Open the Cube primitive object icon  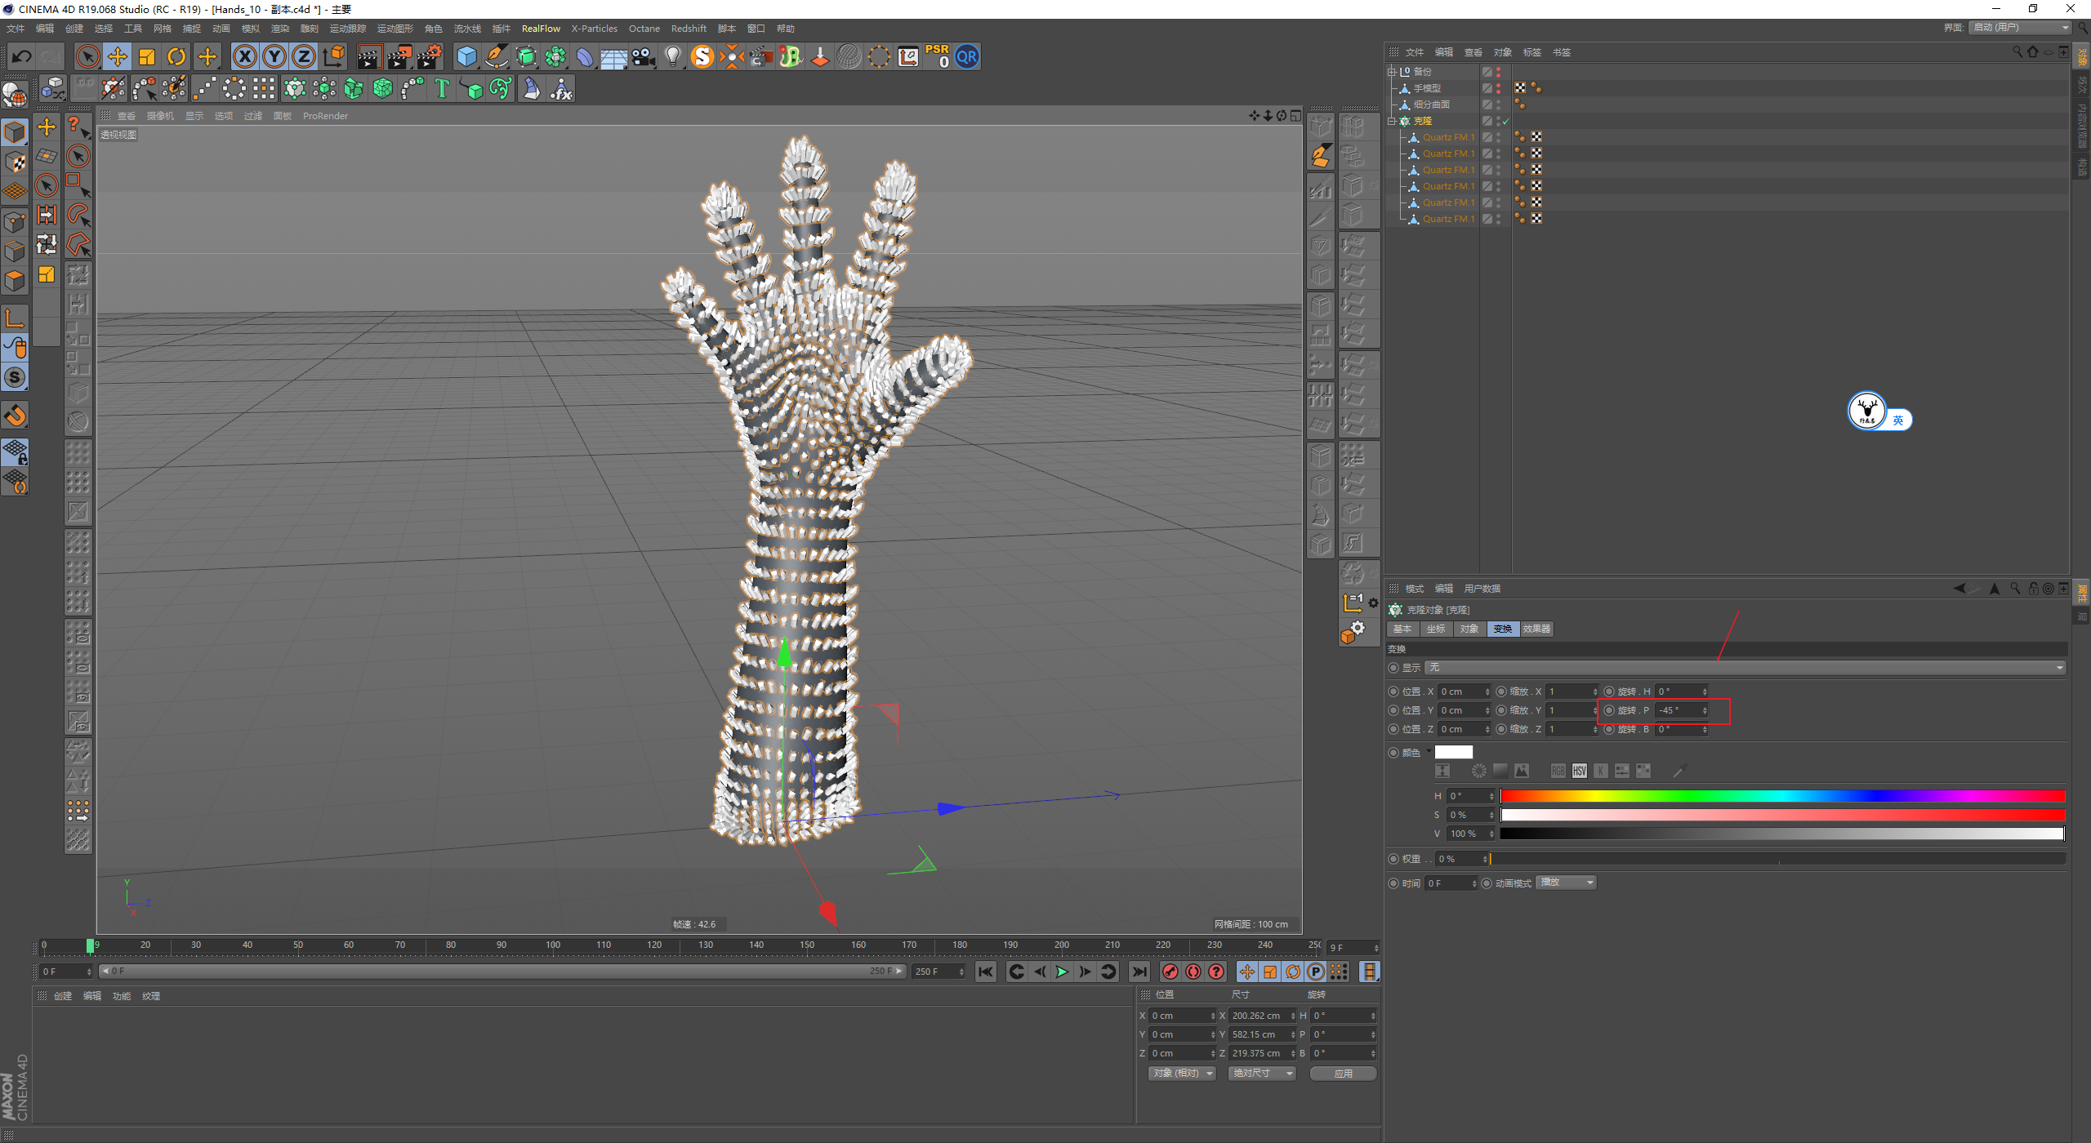pyautogui.click(x=466, y=56)
